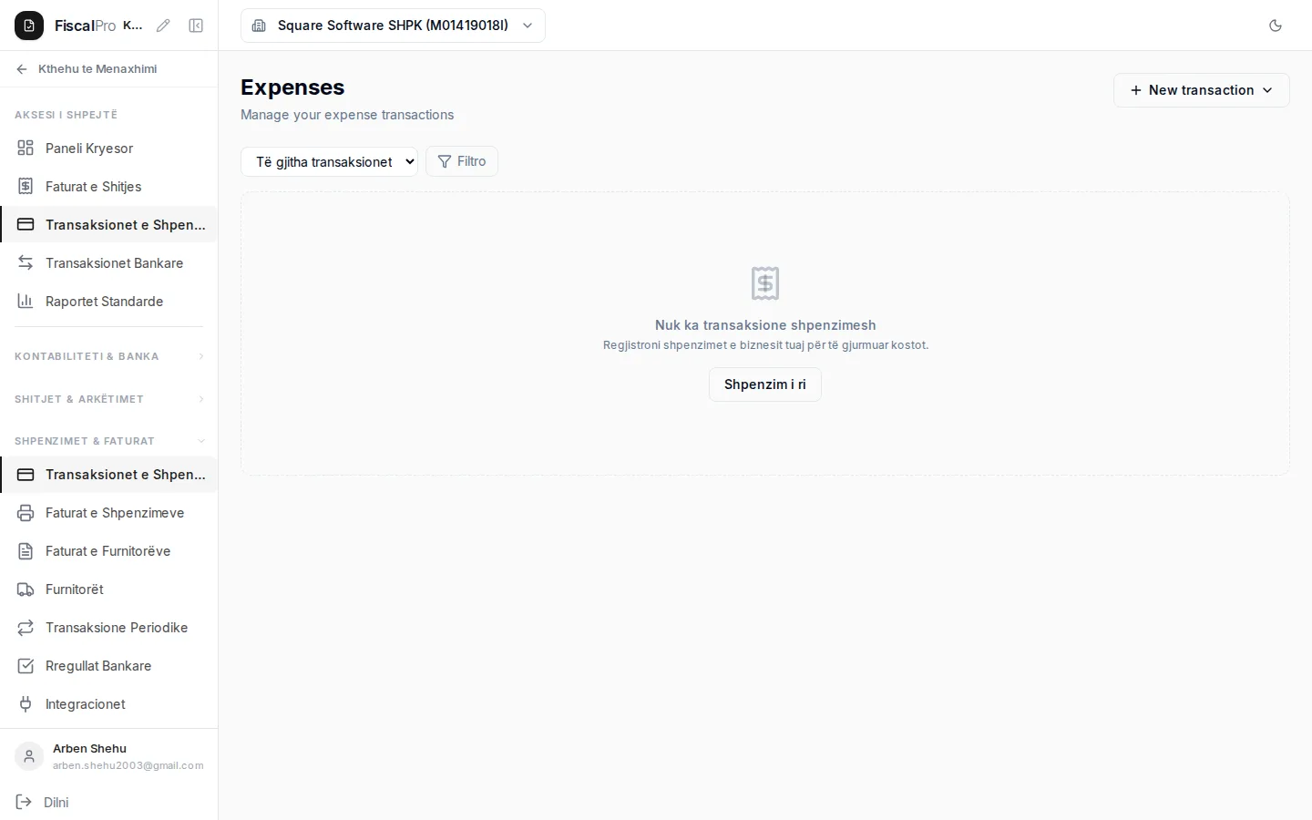Click the plus icon in New transaction
Screen dimensions: 1312x820
coord(1136,90)
